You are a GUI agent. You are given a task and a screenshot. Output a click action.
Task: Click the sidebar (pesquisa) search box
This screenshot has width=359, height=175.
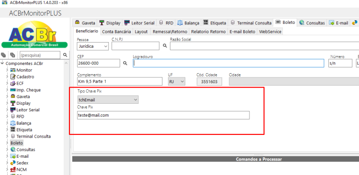tap(40, 55)
